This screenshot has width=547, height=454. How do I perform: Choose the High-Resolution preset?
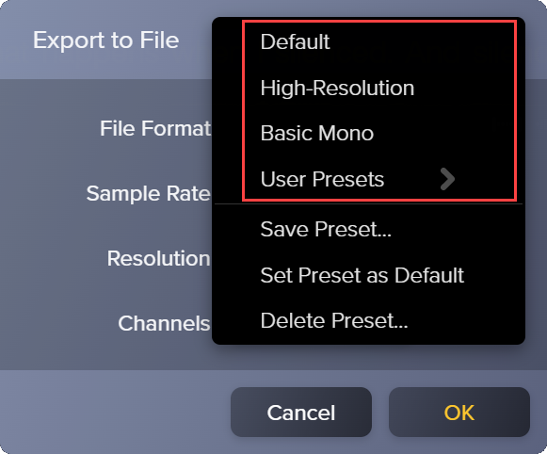click(337, 88)
